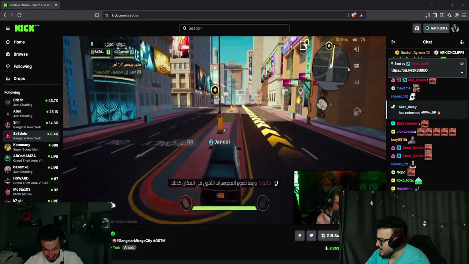Select Sa3dola channel in Following list
469x264 pixels.
point(31,136)
